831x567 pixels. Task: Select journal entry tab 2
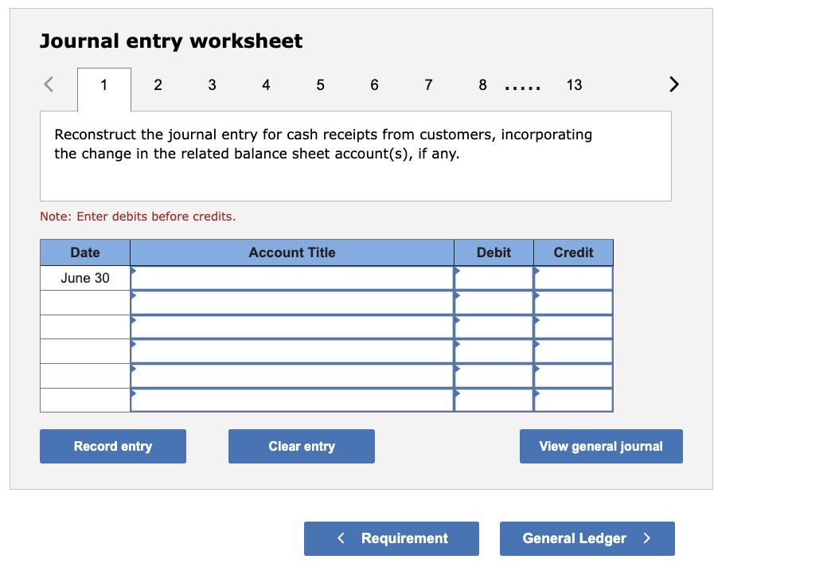(x=158, y=85)
